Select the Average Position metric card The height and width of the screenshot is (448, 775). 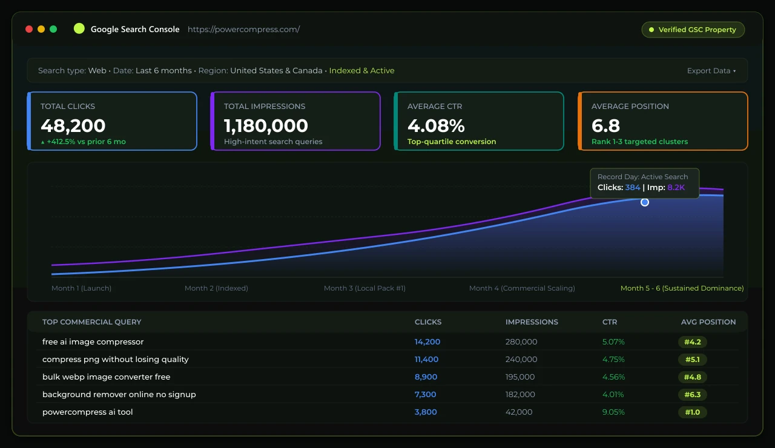(x=663, y=121)
